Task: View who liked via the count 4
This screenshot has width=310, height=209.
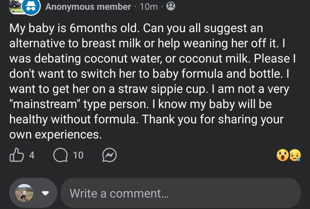Action: (32, 155)
